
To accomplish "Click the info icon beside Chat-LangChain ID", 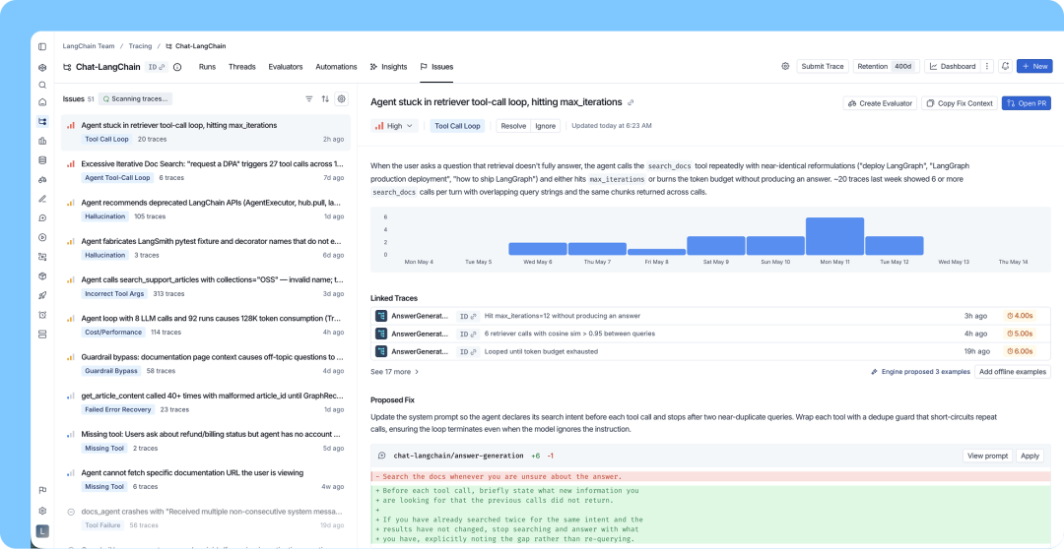I will 177,67.
